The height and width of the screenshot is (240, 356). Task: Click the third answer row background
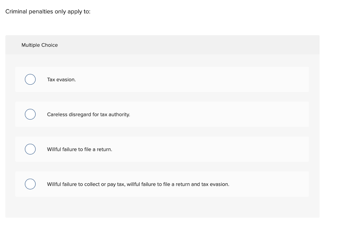[x=209, y=149]
